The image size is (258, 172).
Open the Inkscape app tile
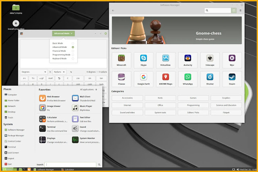click(x=210, y=60)
